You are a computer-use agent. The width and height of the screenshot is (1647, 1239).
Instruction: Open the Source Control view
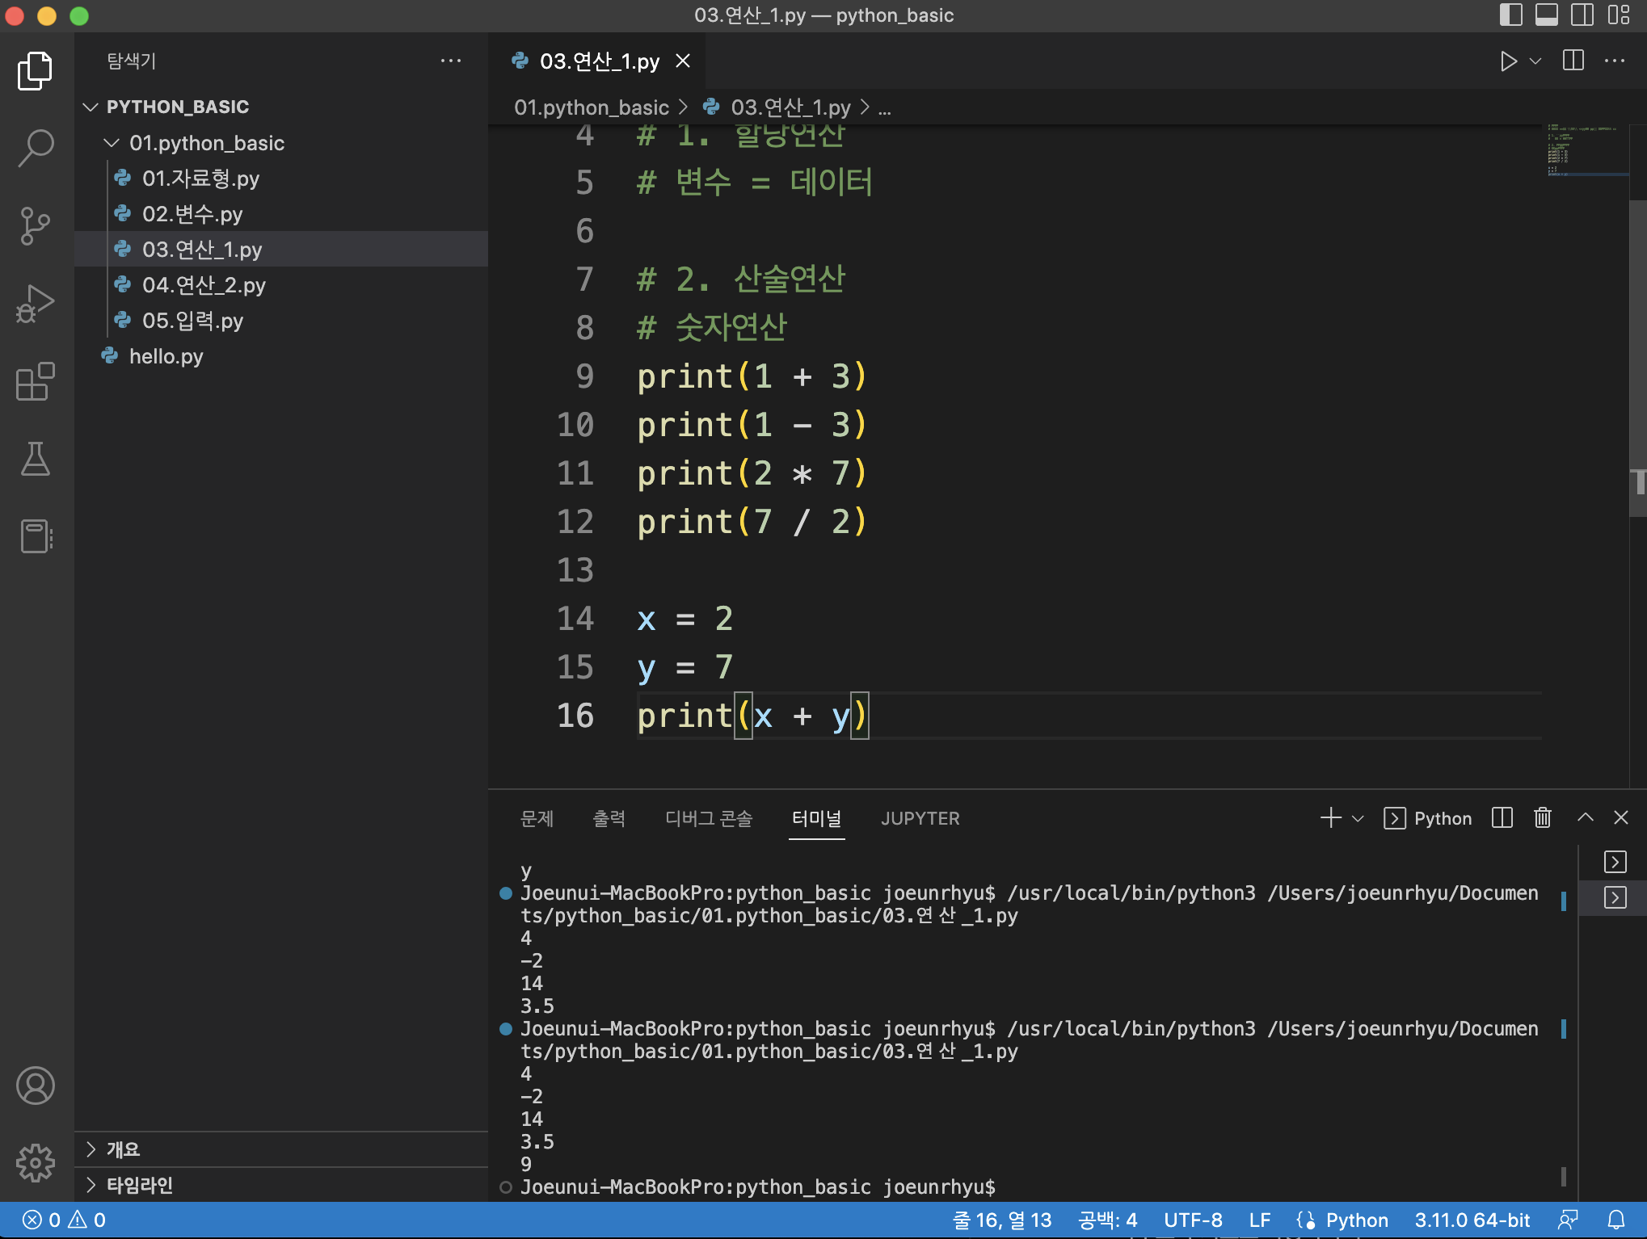36,226
